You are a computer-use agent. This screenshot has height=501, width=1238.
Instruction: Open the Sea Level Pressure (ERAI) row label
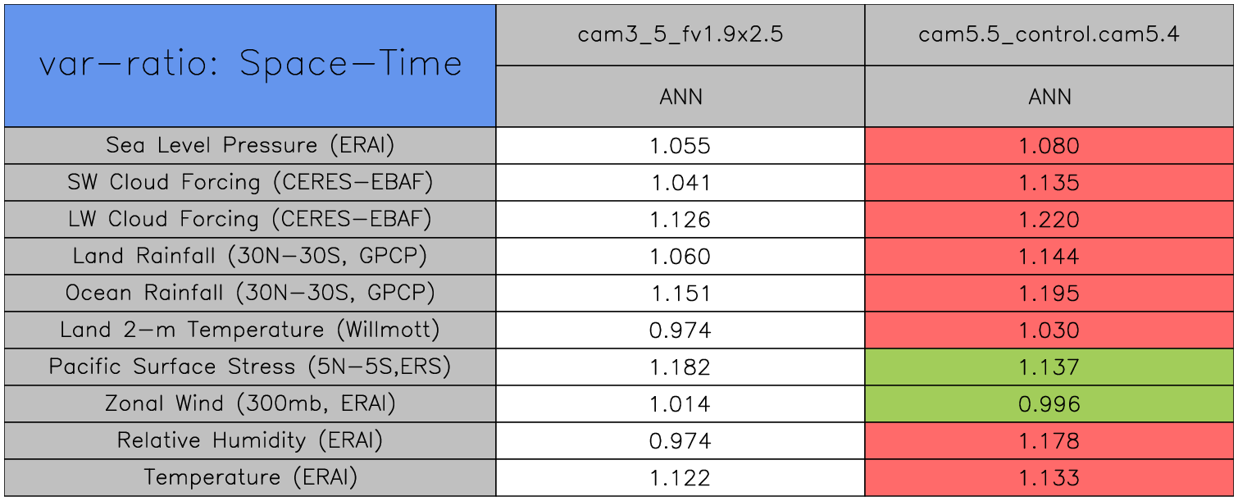pos(250,145)
